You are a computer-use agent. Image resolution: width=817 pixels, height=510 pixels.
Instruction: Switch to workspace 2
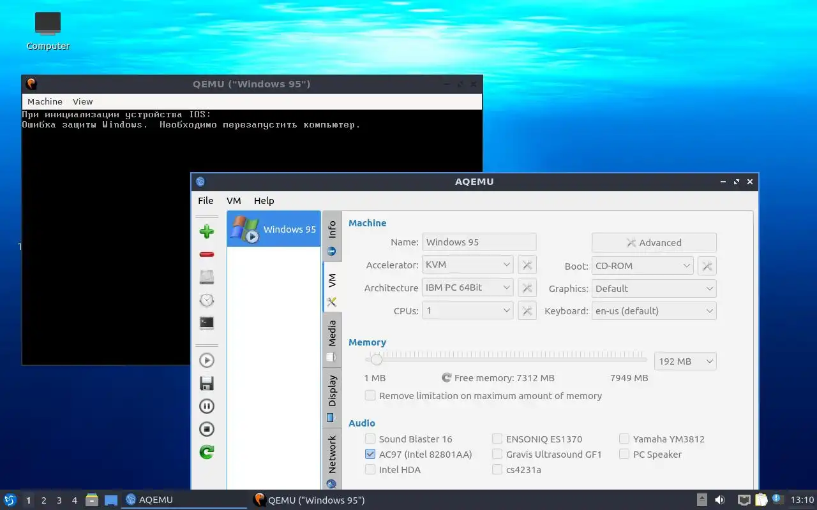[43, 500]
